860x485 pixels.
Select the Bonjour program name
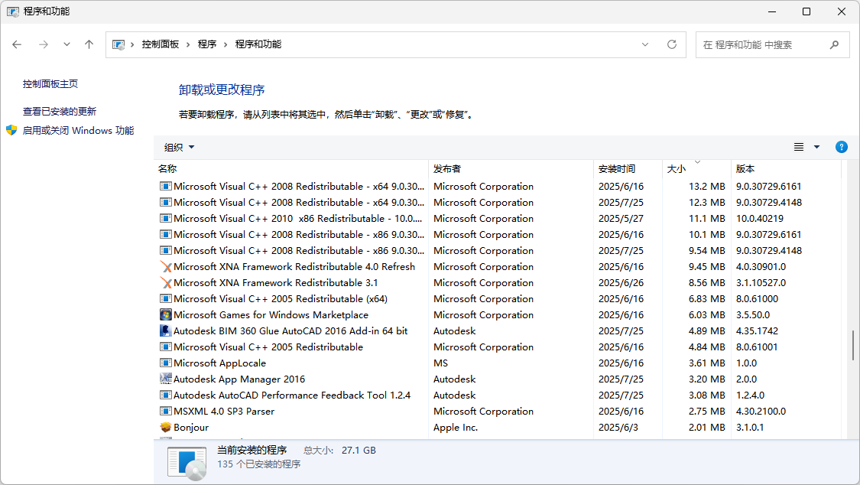tap(191, 428)
